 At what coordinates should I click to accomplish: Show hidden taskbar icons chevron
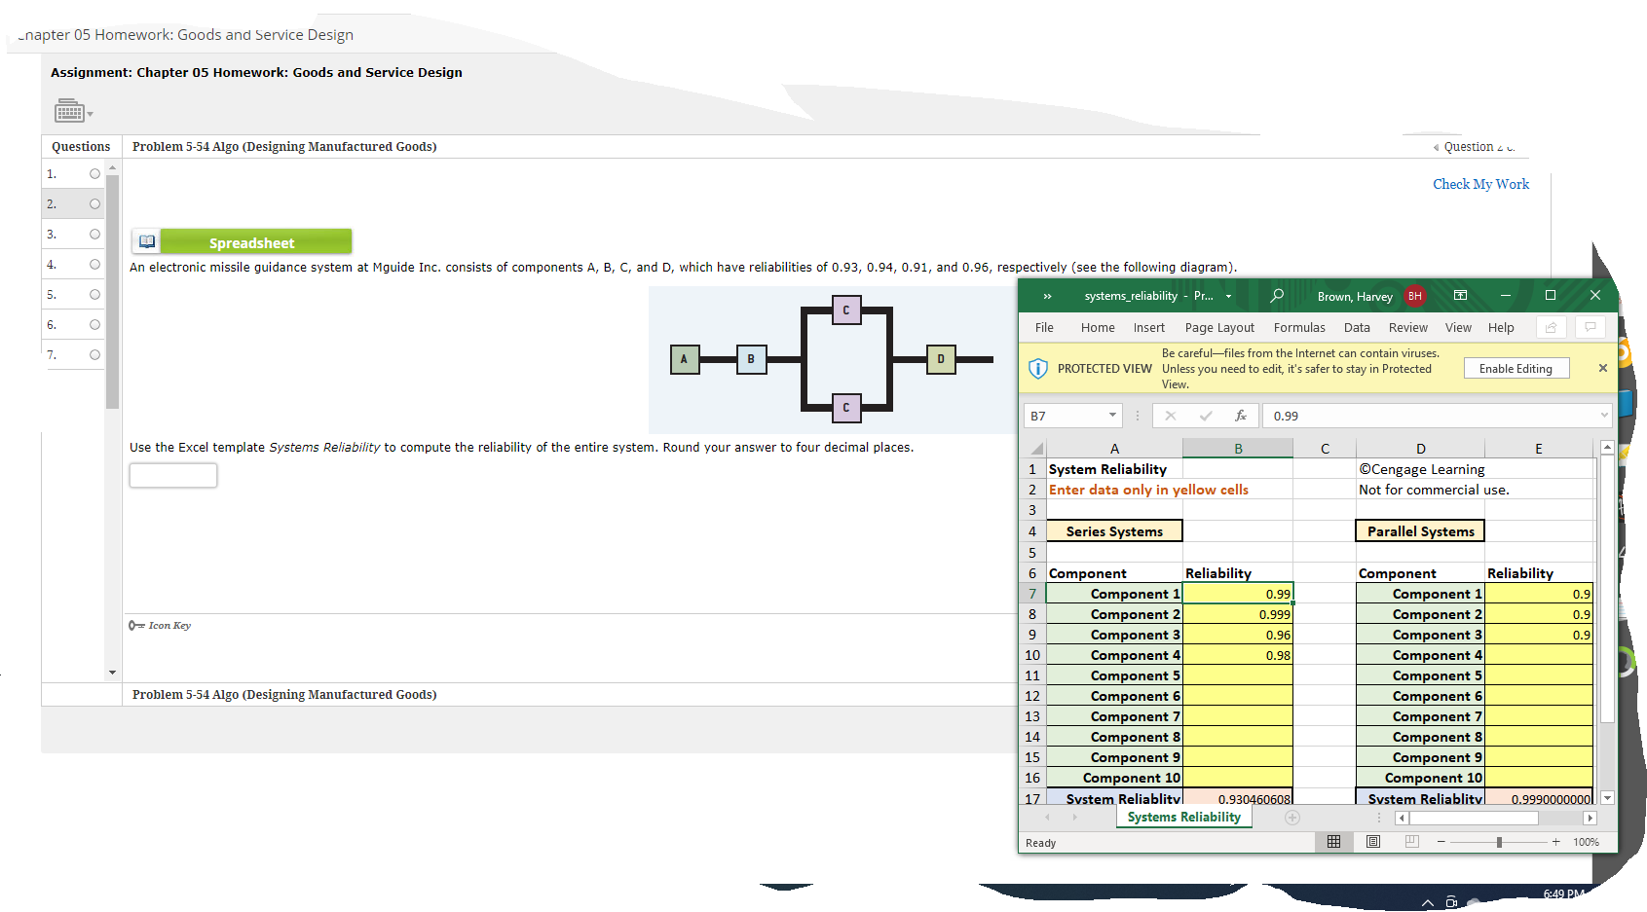[1427, 902]
